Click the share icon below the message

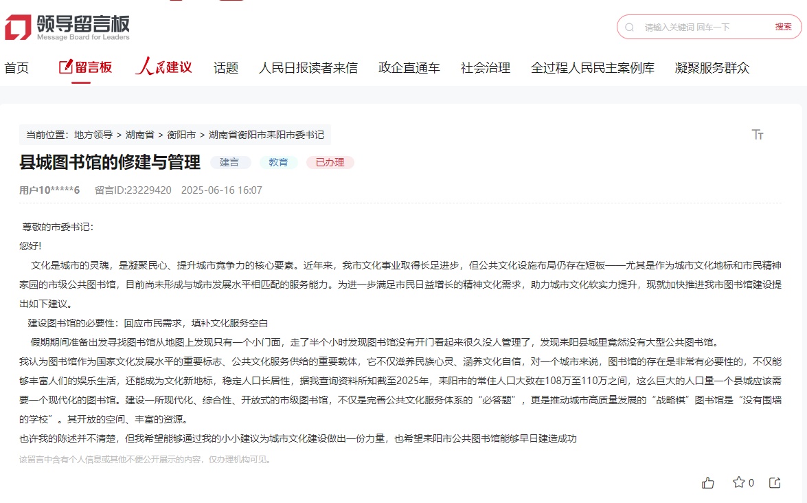[775, 483]
